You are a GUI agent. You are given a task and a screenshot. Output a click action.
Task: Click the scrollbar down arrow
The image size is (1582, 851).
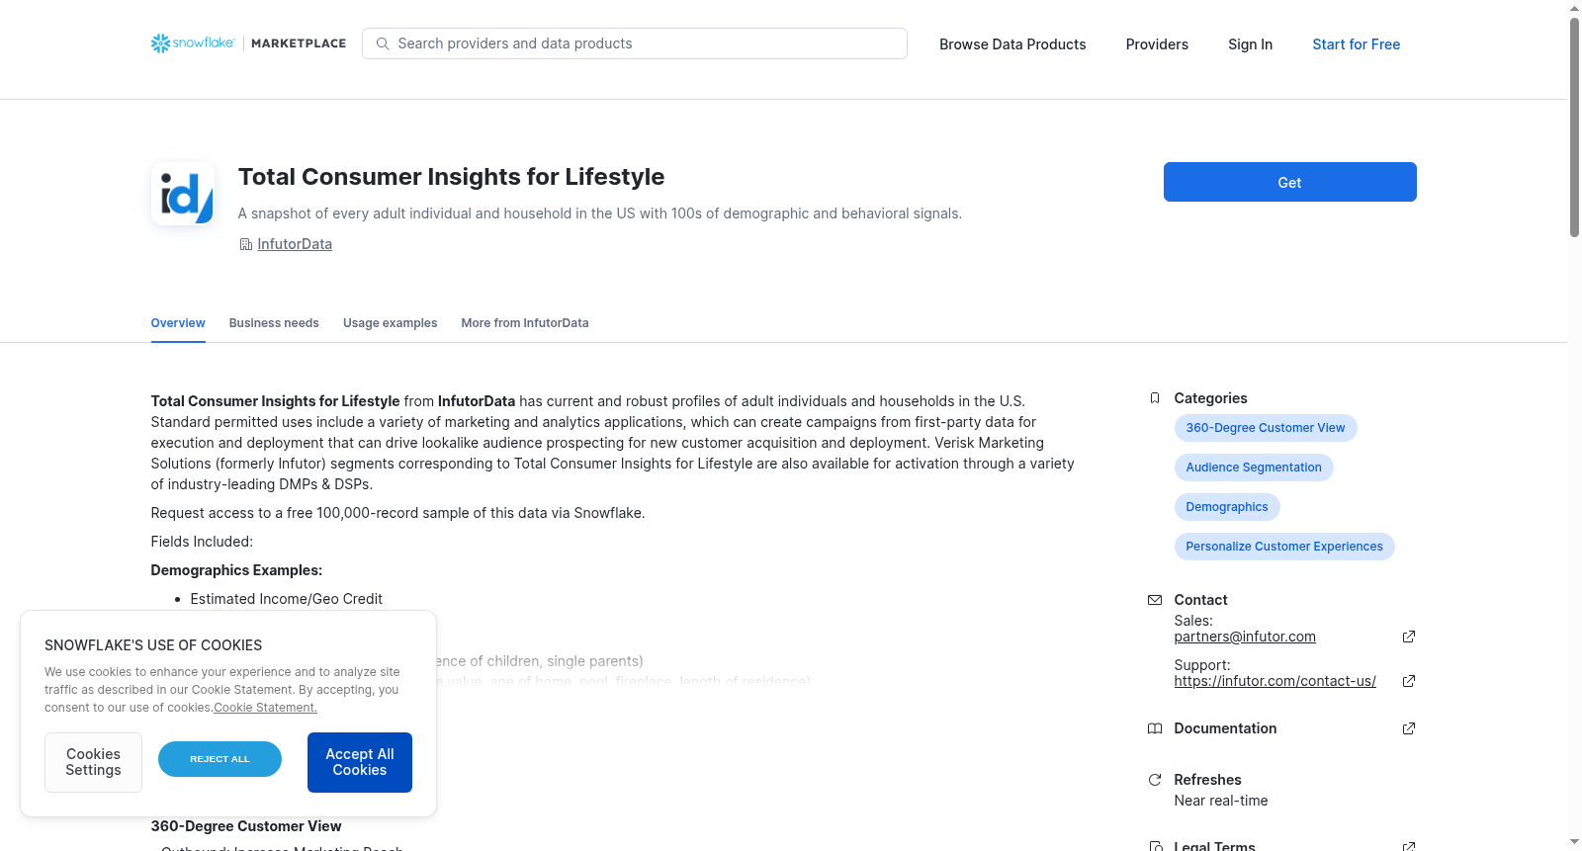click(1574, 843)
